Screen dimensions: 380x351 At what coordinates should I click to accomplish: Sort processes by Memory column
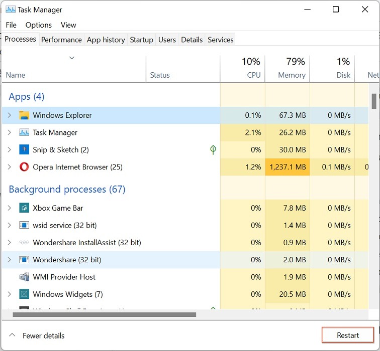[x=288, y=69]
